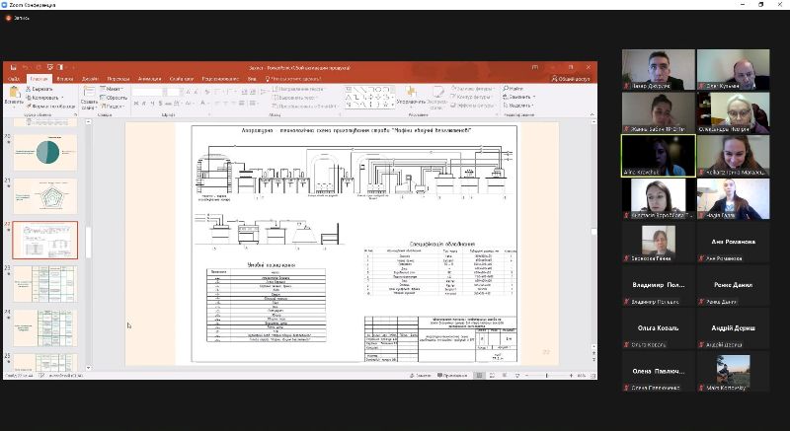Increase font size with large A icon
The width and height of the screenshot is (790, 431).
point(189,92)
